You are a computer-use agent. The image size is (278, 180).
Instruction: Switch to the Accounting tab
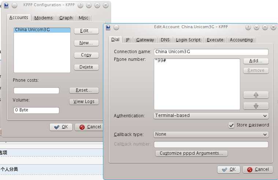tap(241, 40)
